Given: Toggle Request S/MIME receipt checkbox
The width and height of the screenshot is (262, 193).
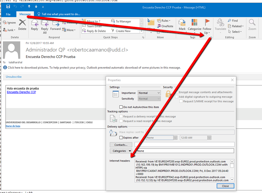Looking at the screenshot, I should [181, 101].
